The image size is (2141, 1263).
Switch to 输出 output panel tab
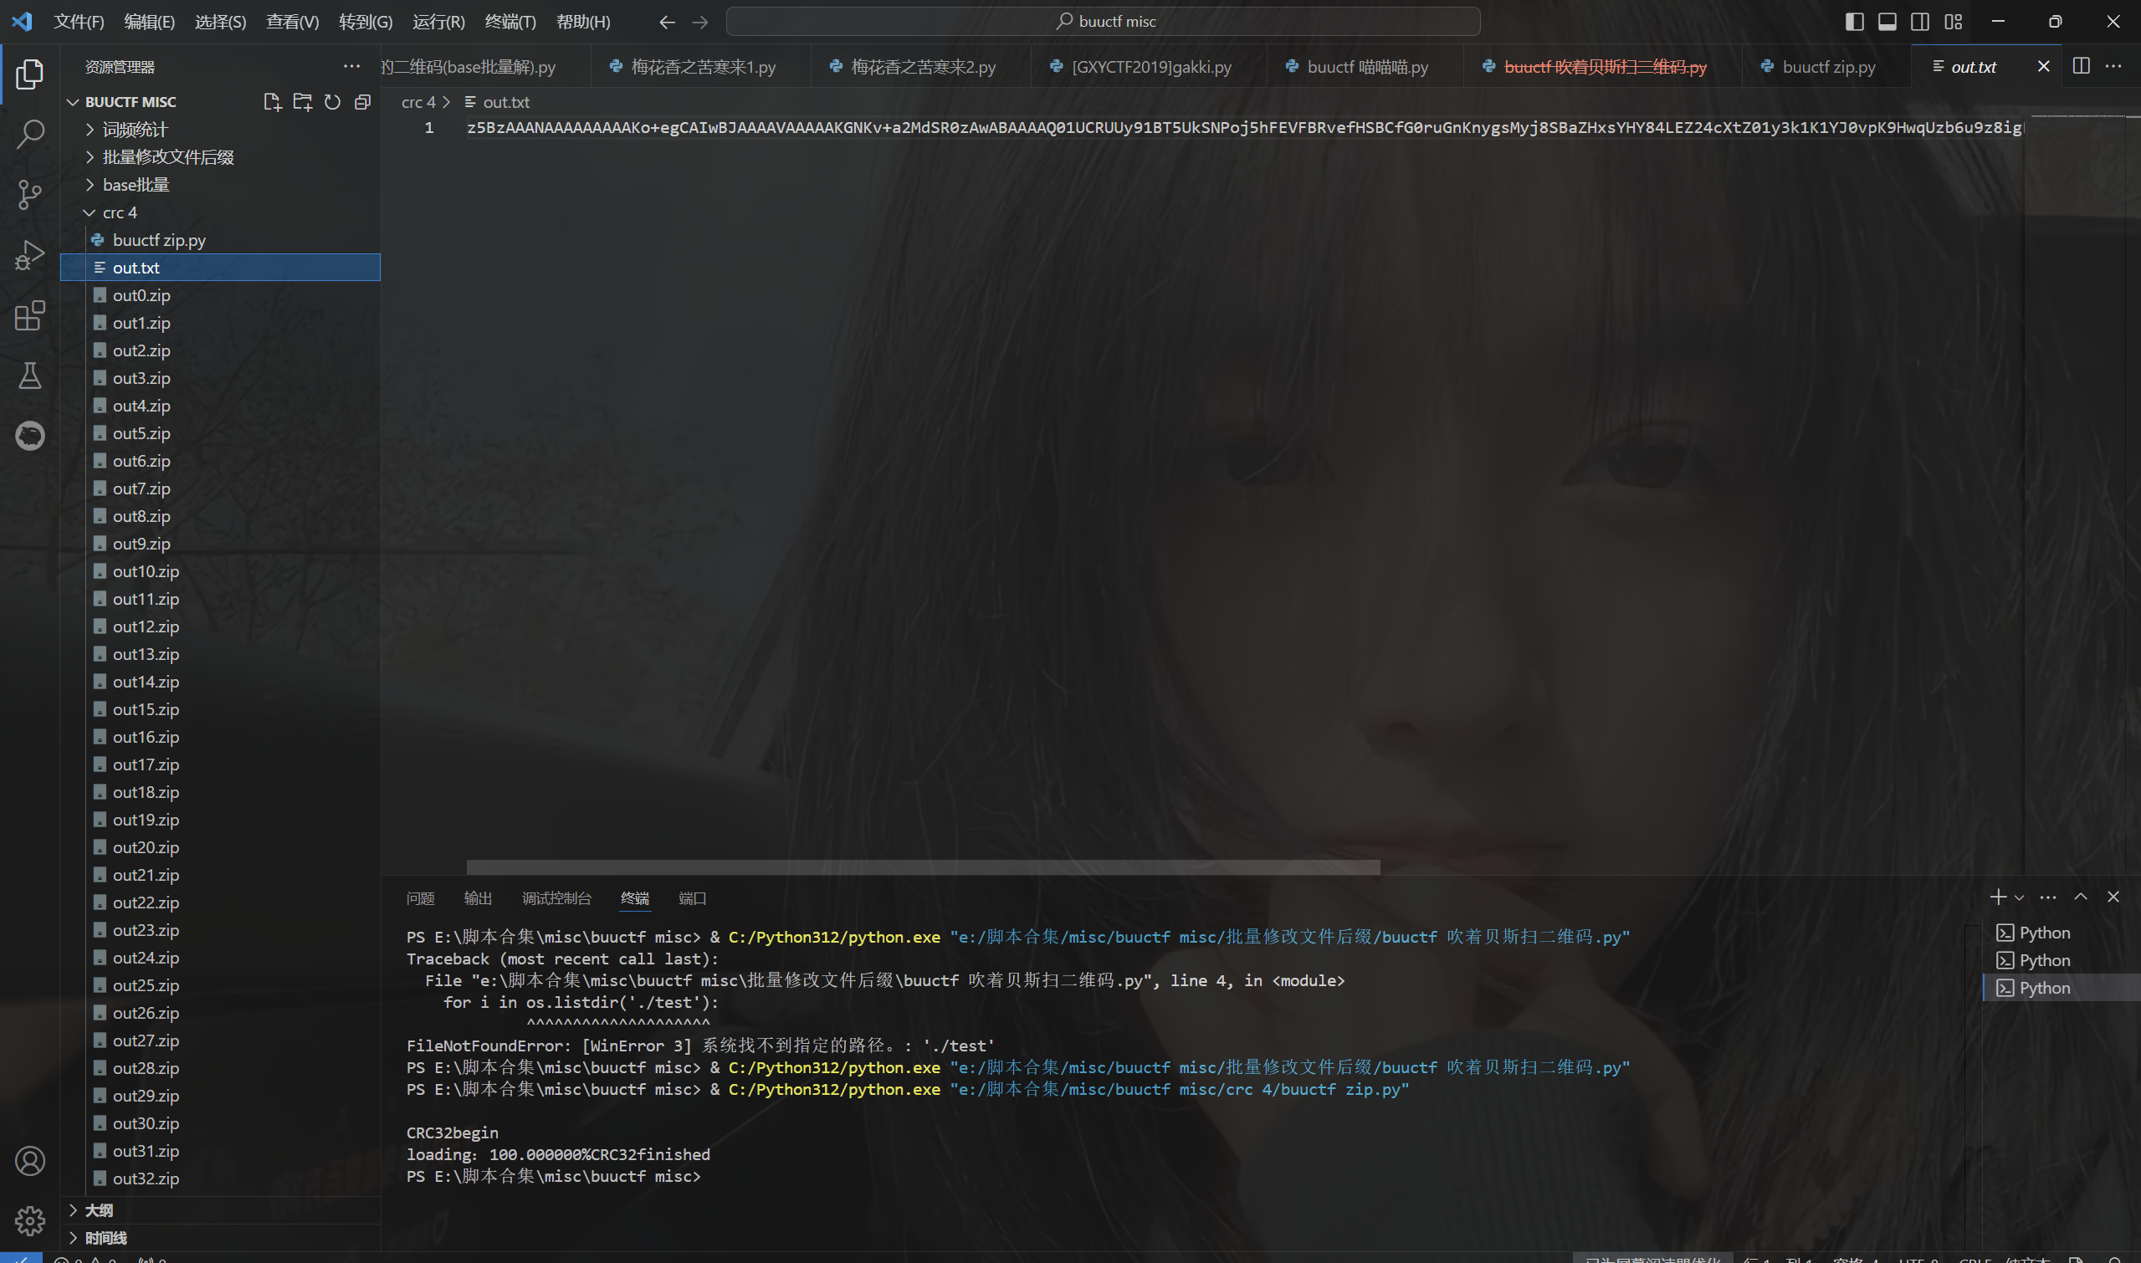click(478, 897)
